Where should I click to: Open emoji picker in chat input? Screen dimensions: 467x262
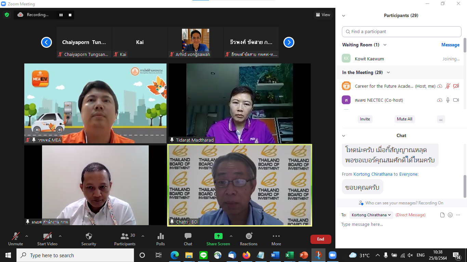[450, 215]
